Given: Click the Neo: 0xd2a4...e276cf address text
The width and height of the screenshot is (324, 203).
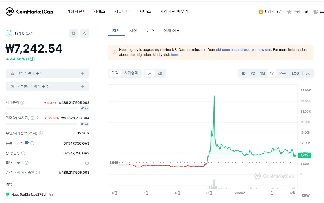Looking at the screenshot, I should [29, 194].
